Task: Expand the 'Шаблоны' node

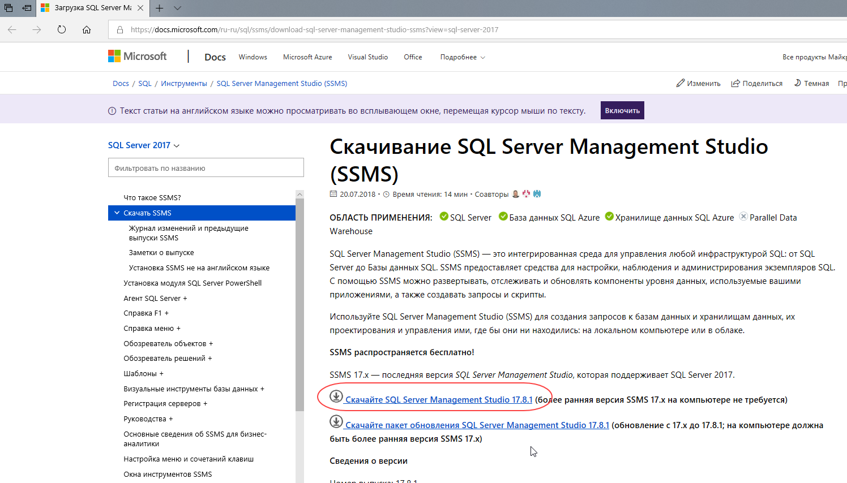Action: 143,373
